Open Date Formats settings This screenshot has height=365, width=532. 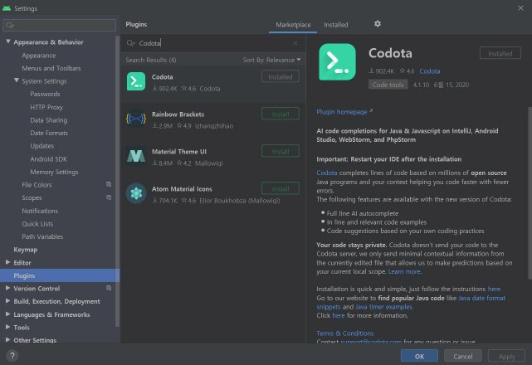click(x=49, y=133)
